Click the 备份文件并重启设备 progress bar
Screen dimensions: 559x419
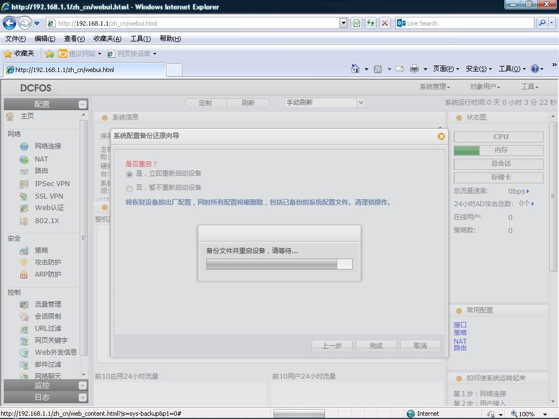[x=279, y=264]
